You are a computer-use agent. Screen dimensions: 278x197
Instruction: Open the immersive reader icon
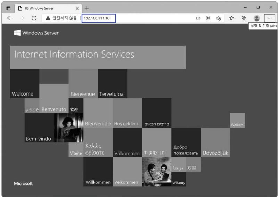tap(198, 18)
